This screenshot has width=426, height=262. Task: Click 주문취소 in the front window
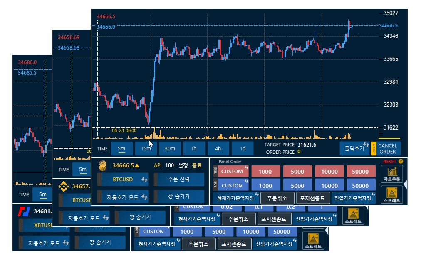(x=277, y=198)
